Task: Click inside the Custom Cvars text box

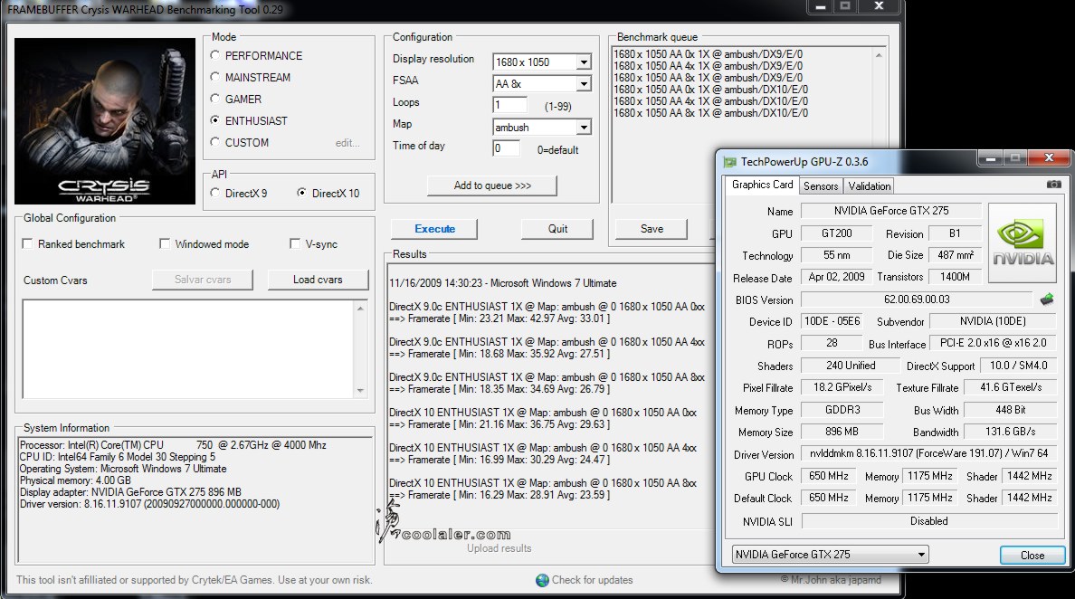Action: [x=188, y=349]
